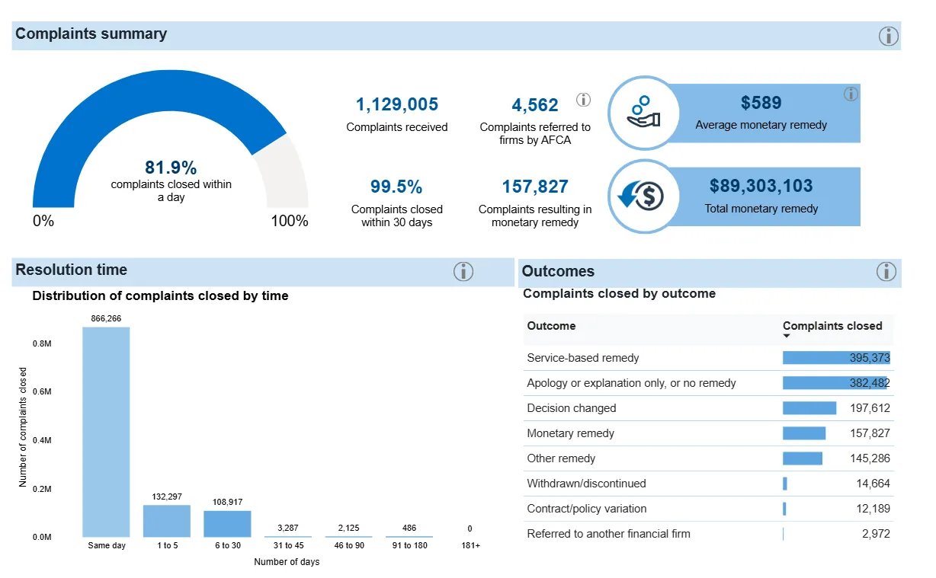
Task: Click the Outcomes panel info icon
Action: coord(886,272)
